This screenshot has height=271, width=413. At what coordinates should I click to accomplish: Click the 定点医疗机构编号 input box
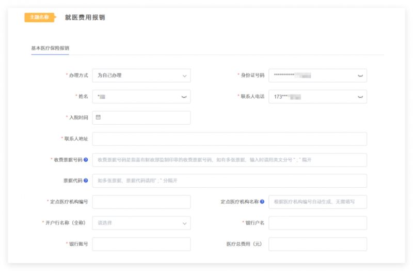coord(141,202)
